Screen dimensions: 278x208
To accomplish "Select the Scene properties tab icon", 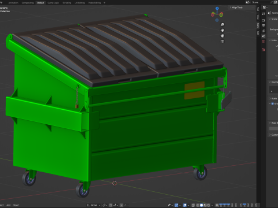I will pos(264,36).
